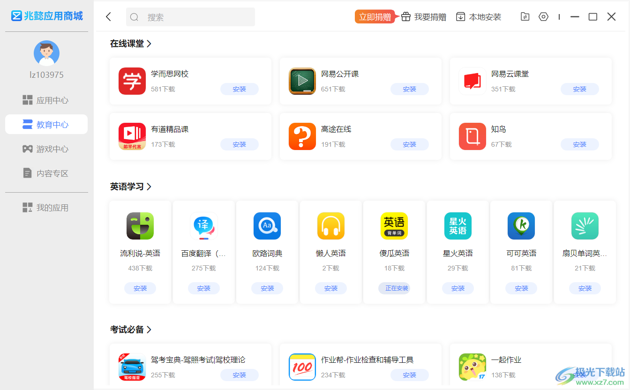Click the 高途在线 title text
Viewport: 630px width, 390px height.
point(336,129)
